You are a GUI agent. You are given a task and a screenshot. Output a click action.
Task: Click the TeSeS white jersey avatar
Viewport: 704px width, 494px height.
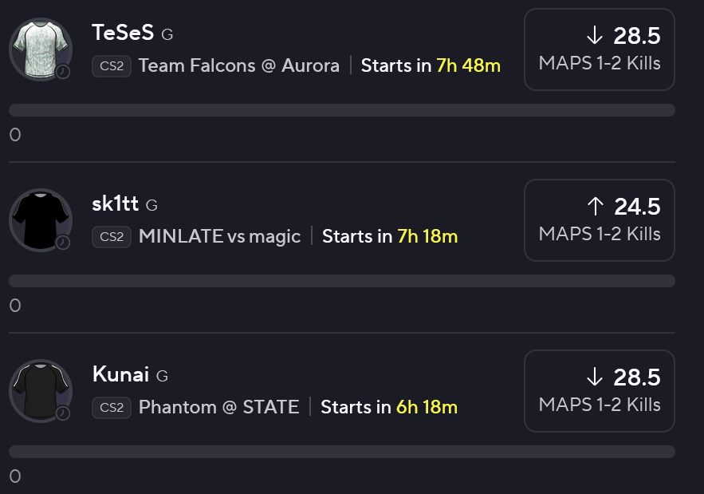pos(39,48)
